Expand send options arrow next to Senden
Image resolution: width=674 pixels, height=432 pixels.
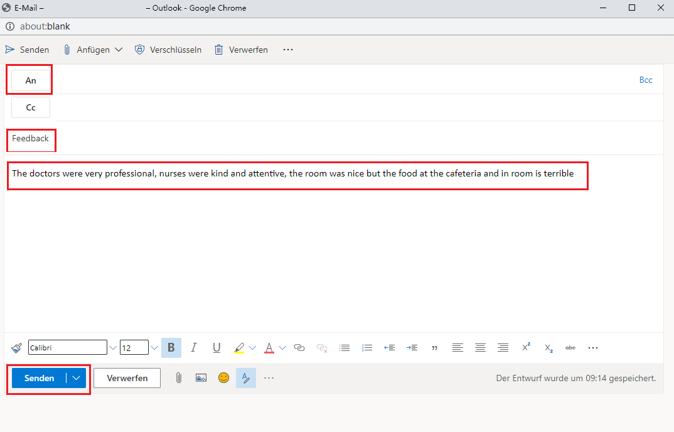point(77,378)
